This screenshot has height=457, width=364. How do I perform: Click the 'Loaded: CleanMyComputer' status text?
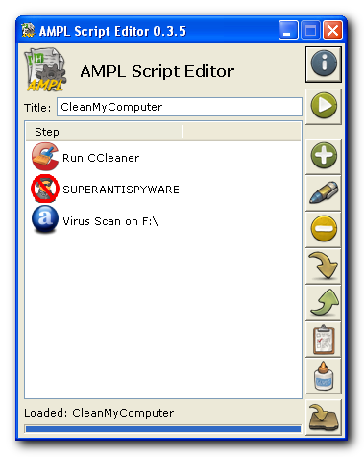(x=99, y=413)
